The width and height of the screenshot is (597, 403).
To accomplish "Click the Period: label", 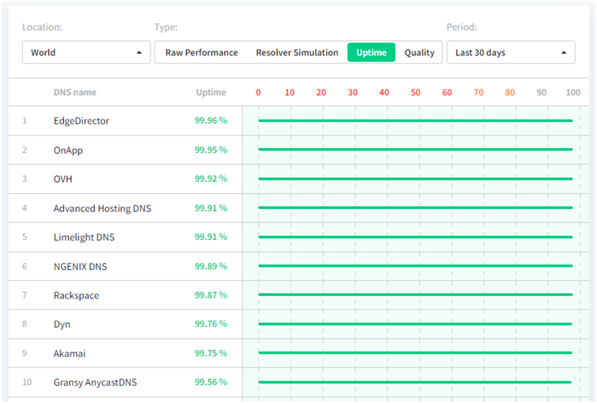I will 462,27.
